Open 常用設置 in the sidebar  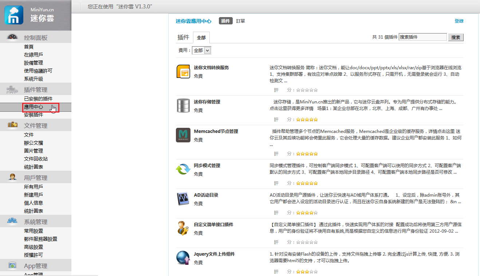click(34, 231)
